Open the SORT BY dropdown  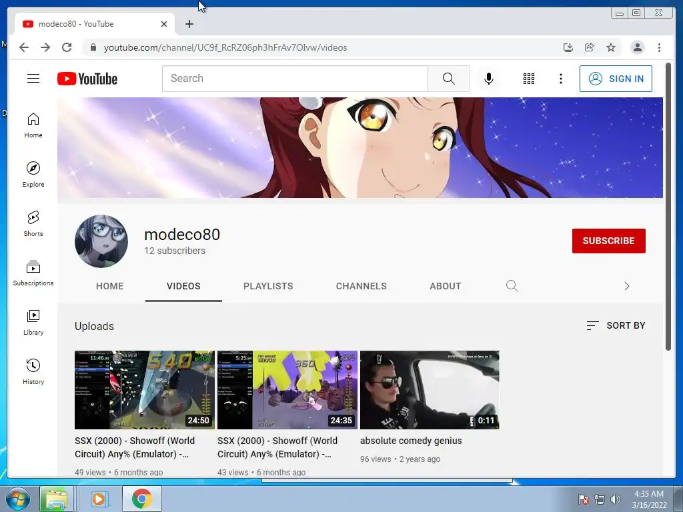click(x=616, y=325)
